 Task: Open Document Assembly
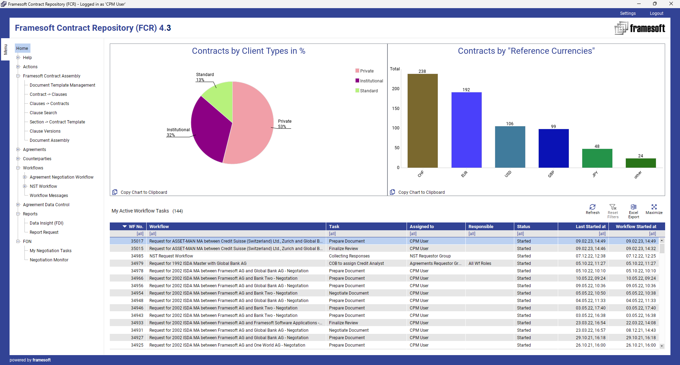pos(50,140)
